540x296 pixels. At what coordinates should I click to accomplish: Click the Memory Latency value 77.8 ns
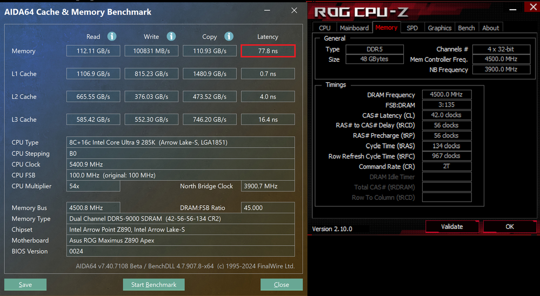click(x=268, y=51)
